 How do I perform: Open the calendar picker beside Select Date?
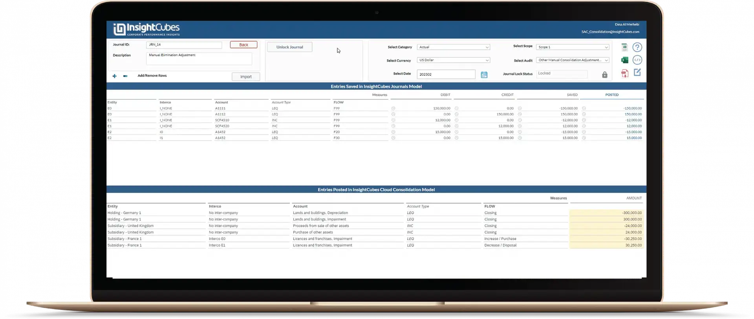[x=484, y=75]
